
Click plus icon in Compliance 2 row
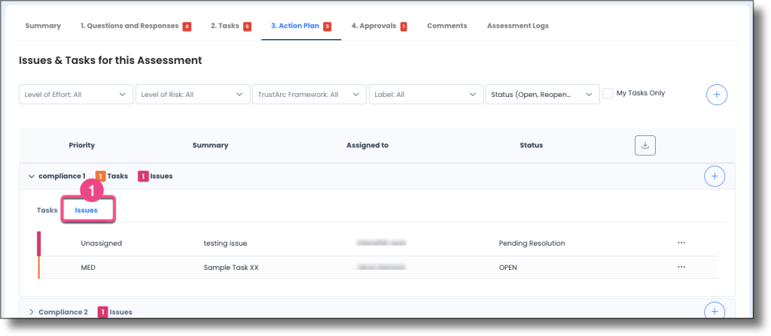coord(714,311)
